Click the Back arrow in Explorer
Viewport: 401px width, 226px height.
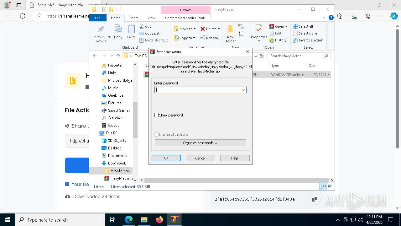pos(95,56)
